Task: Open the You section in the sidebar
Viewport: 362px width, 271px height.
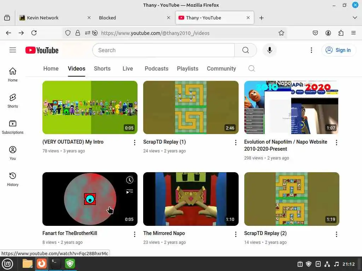Action: (13, 153)
